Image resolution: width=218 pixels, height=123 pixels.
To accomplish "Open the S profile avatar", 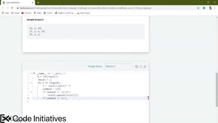I will [211, 8].
